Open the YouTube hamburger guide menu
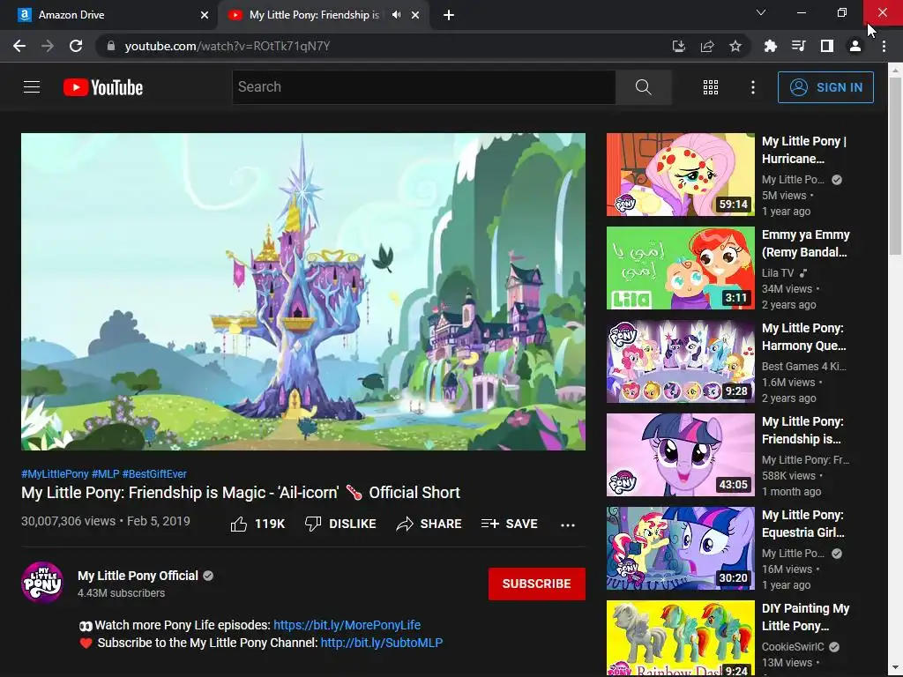Image resolution: width=903 pixels, height=677 pixels. pyautogui.click(x=32, y=87)
